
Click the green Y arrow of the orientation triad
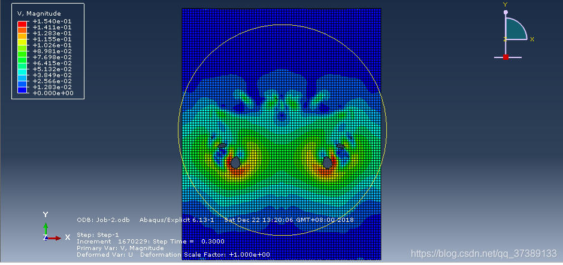tap(46, 227)
